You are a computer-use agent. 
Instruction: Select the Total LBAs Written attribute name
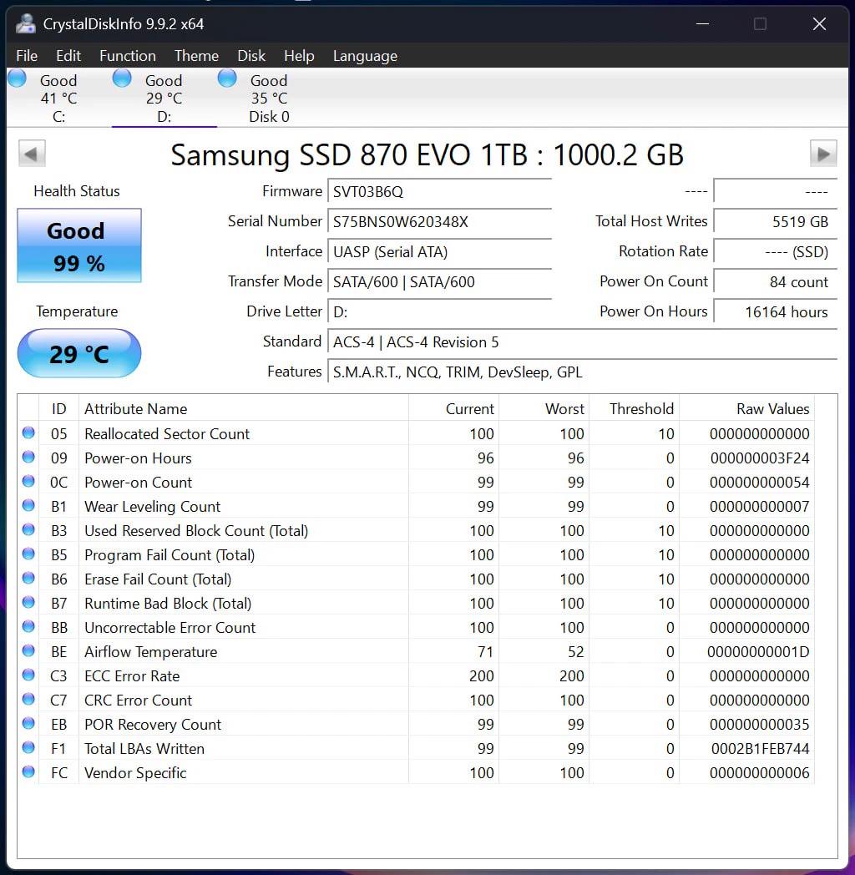(x=144, y=748)
